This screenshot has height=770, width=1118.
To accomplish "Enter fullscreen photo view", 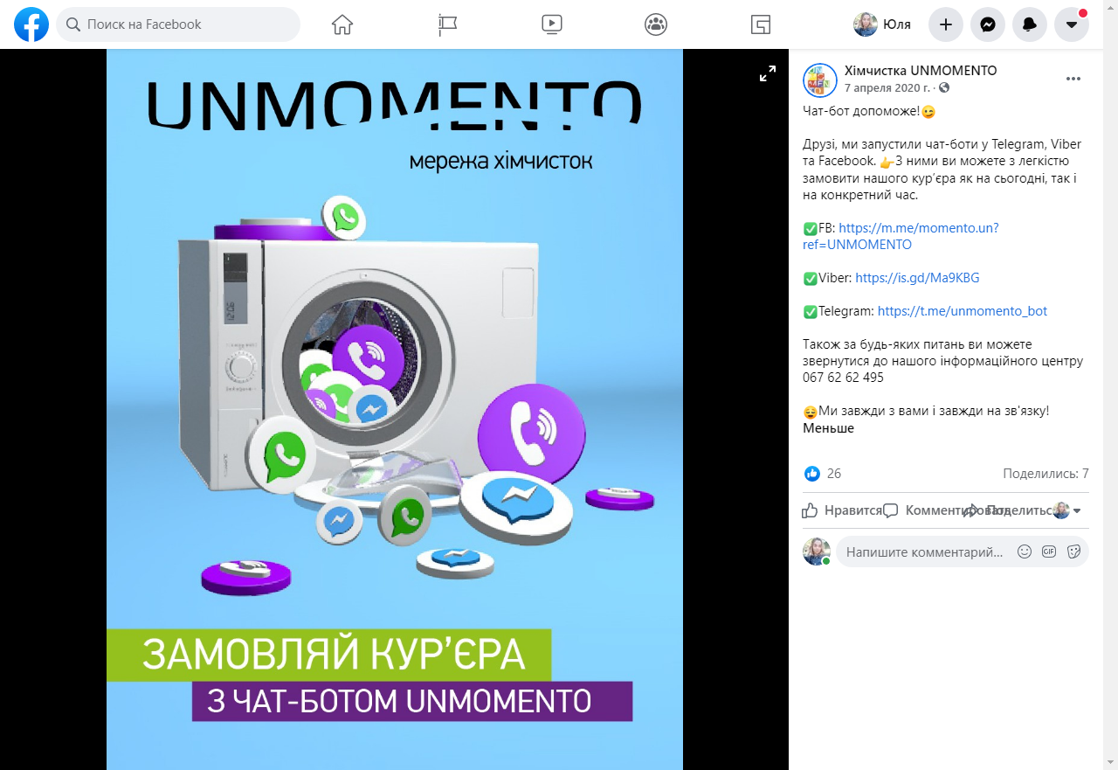I will click(x=768, y=74).
